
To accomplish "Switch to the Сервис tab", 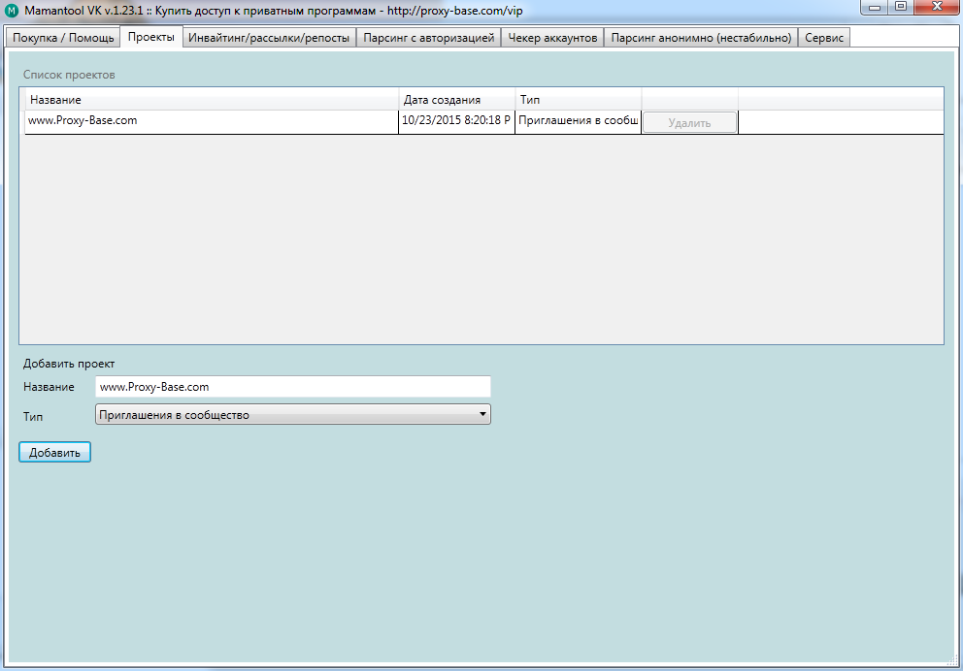I will click(825, 38).
